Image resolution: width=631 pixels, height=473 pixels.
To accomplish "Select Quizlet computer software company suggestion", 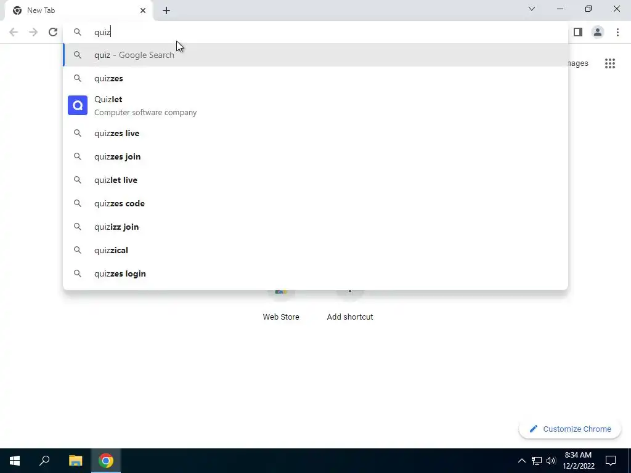I will pyautogui.click(x=315, y=105).
